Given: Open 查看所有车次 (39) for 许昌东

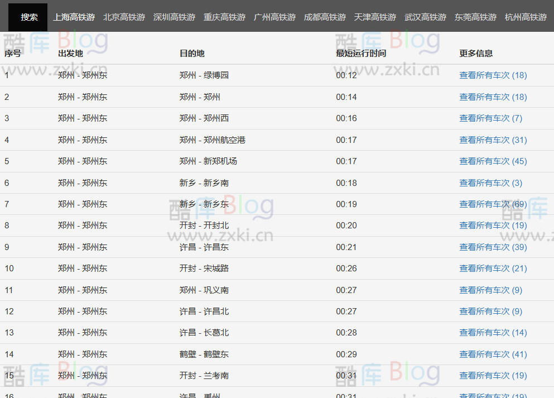Looking at the screenshot, I should click(493, 247).
